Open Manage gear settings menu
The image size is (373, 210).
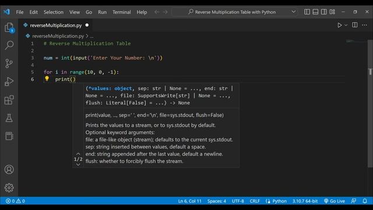[x=9, y=188]
